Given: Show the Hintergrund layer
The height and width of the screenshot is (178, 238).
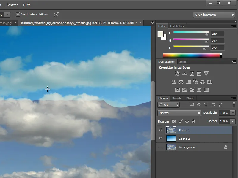Looking at the screenshot, I should pos(161,147).
